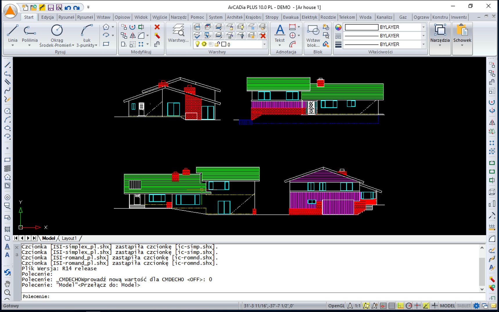Expand the Linia dropdown arrow
The width and height of the screenshot is (499, 312).
pyautogui.click(x=12, y=45)
